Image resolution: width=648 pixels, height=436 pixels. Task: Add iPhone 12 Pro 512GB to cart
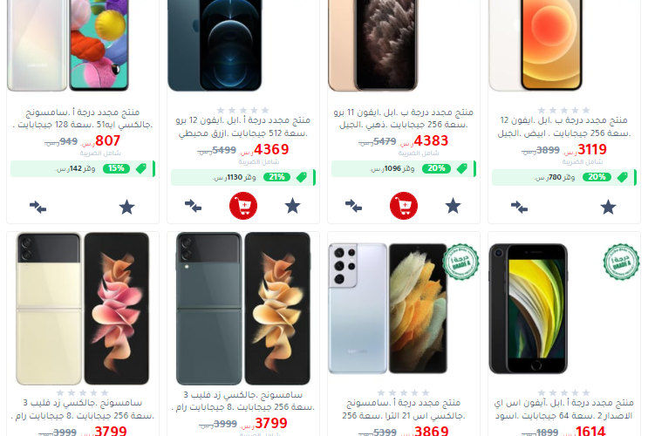click(x=243, y=206)
